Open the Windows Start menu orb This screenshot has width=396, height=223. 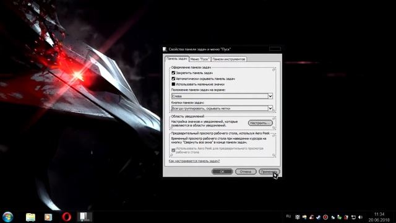(8, 217)
